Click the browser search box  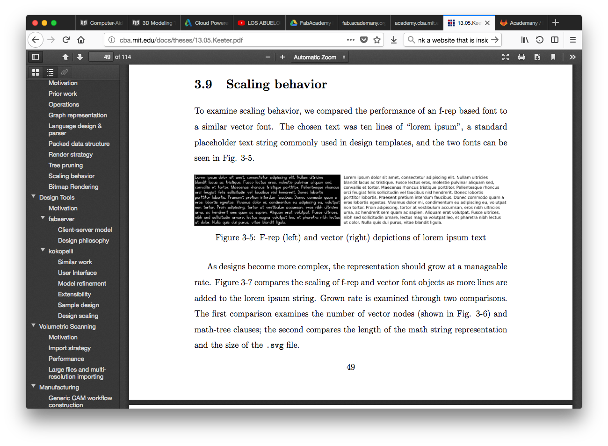click(x=452, y=40)
